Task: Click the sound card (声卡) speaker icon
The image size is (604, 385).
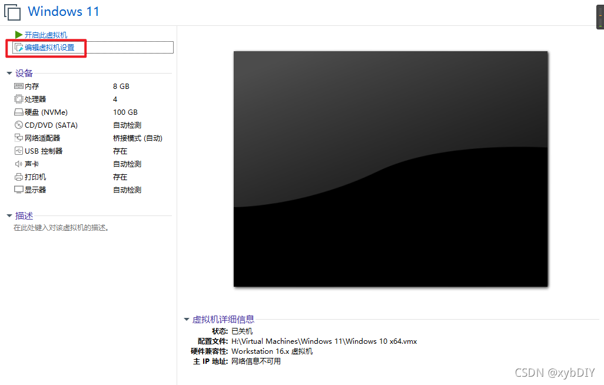Action: click(18, 164)
